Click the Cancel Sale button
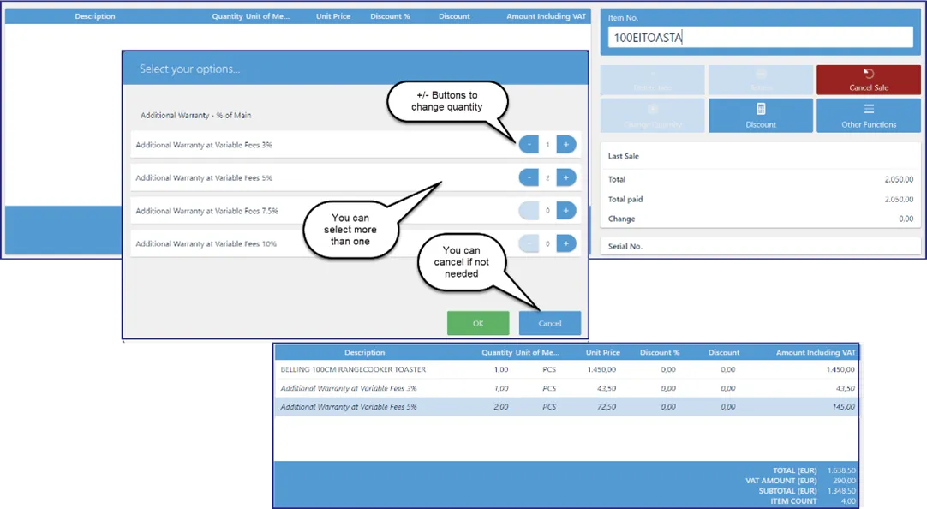Image resolution: width=927 pixels, height=509 pixels. point(869,80)
